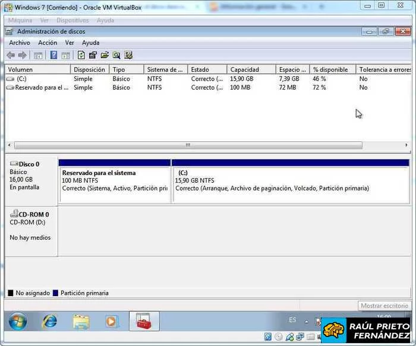
Task: Sort by the Capacidad column header
Action: [251, 69]
